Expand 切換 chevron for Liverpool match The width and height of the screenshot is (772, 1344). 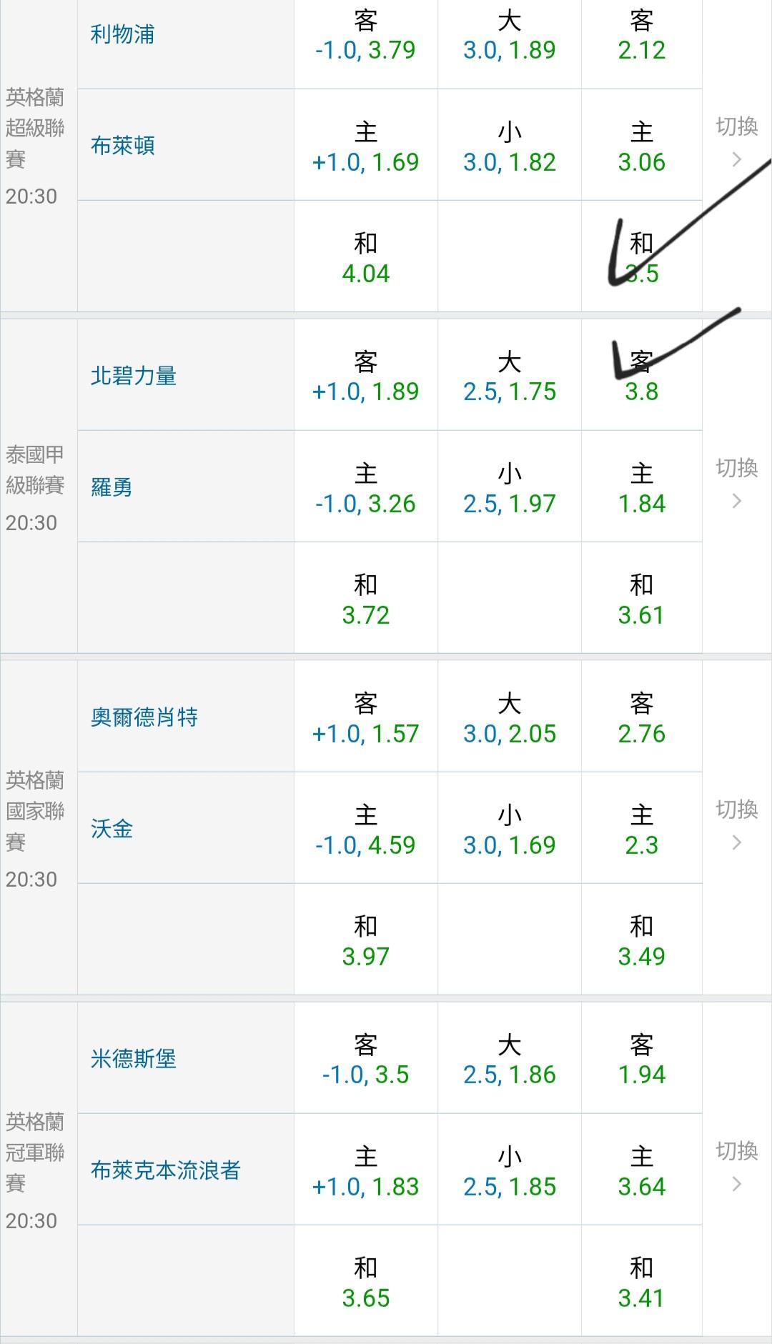[x=737, y=143]
